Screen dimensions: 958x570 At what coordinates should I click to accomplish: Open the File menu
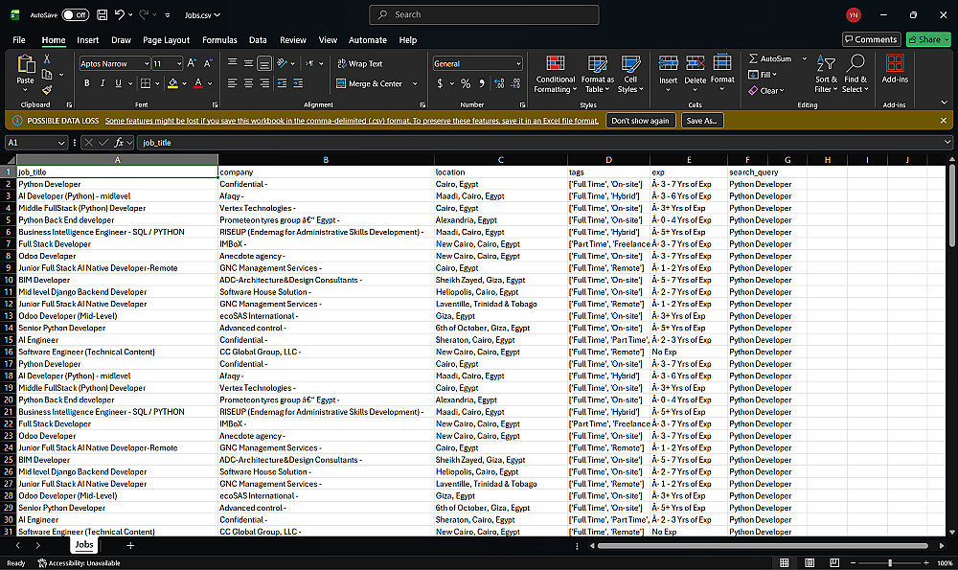[x=19, y=39]
